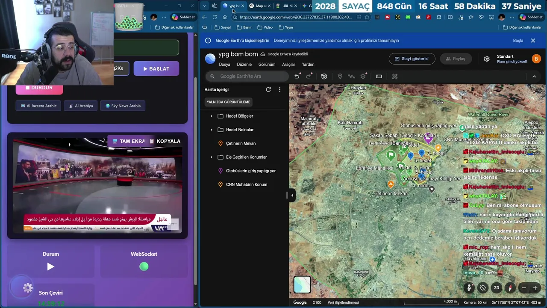The image size is (547, 308).
Task: Open the Yardım menu
Action: point(308,64)
